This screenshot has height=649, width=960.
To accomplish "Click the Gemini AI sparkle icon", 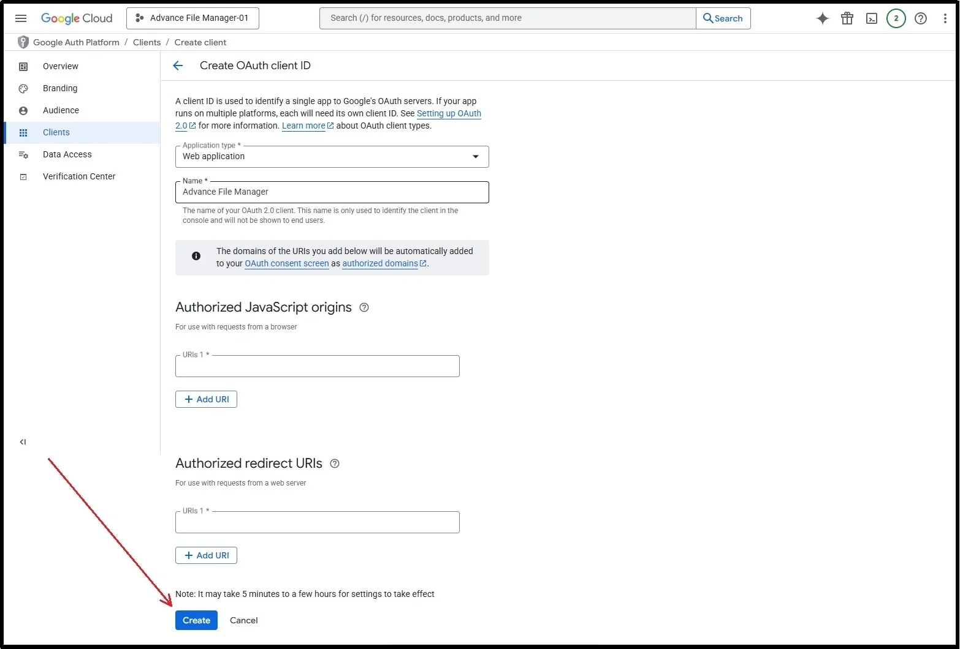I will (823, 18).
